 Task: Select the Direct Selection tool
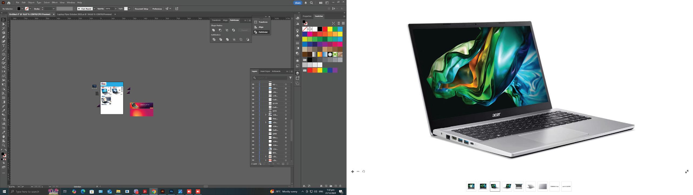coord(4,24)
